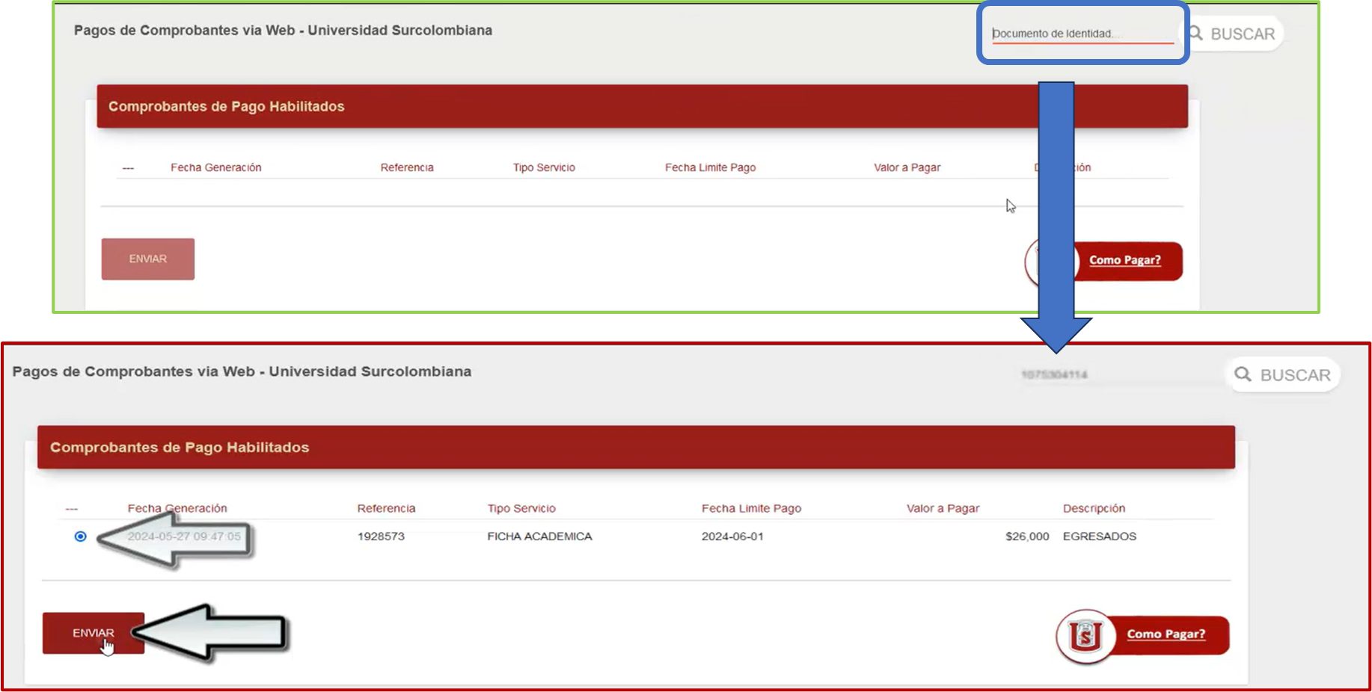Click Tipo Servicio header in upper table
The height and width of the screenshot is (692, 1372).
[x=544, y=167]
